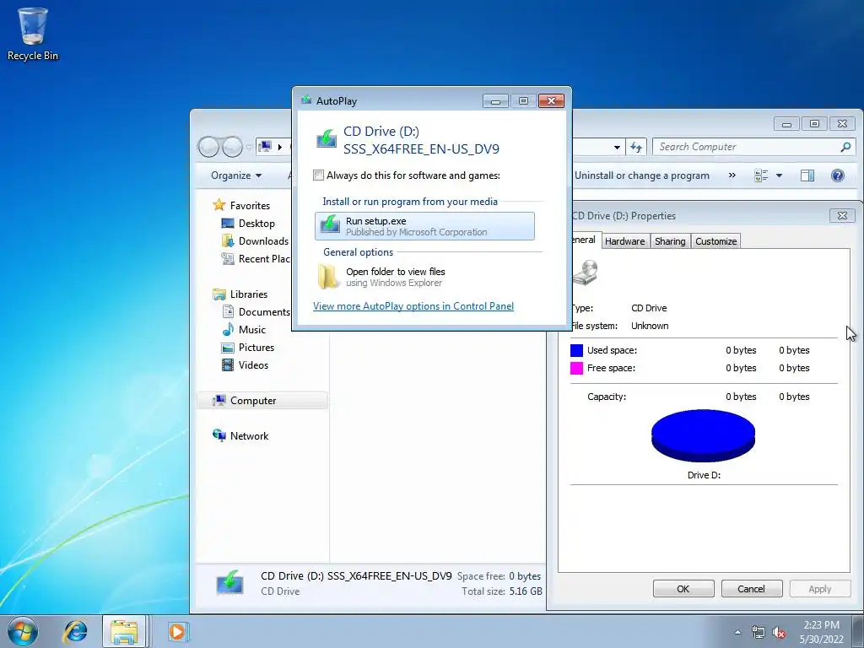This screenshot has width=864, height=648.
Task: Open Videos library
Action: (245, 364)
